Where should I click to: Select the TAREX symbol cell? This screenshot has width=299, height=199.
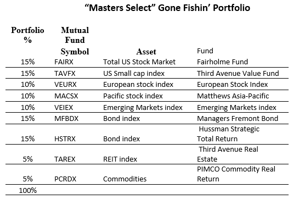click(65, 159)
